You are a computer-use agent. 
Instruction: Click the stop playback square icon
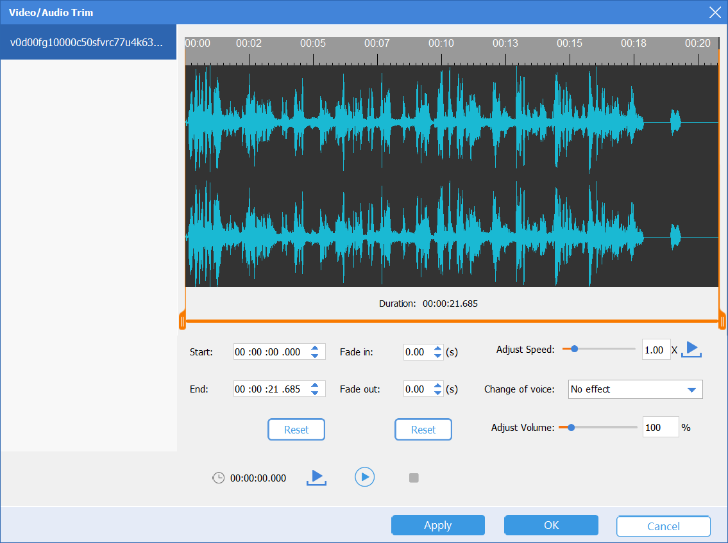click(x=414, y=477)
